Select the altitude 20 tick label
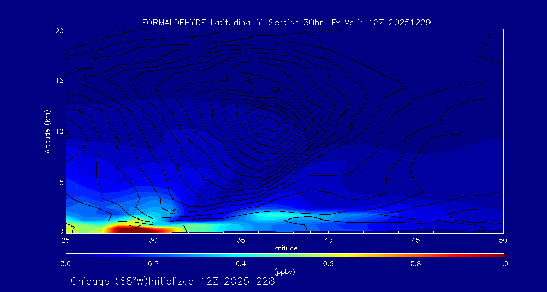 pyautogui.click(x=58, y=30)
